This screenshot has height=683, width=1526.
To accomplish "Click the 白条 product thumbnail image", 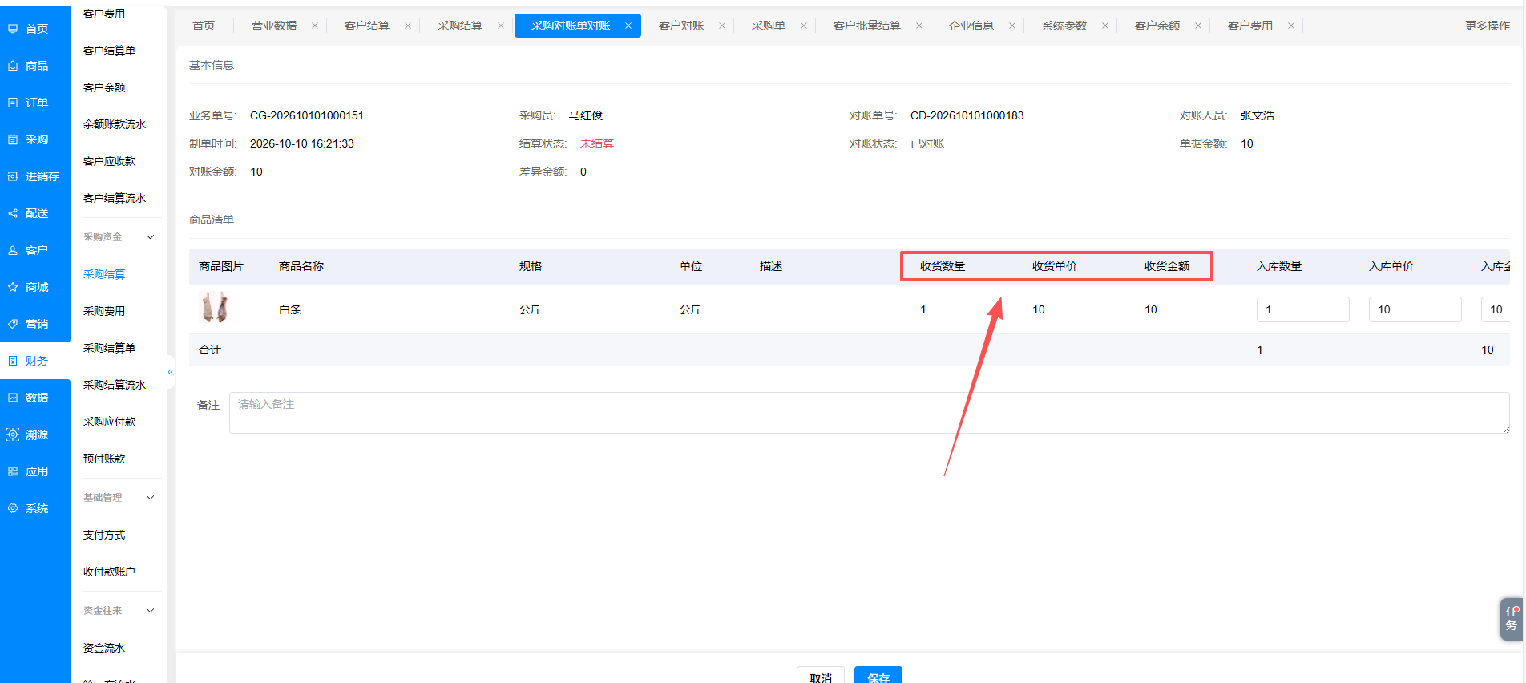I will pos(215,308).
